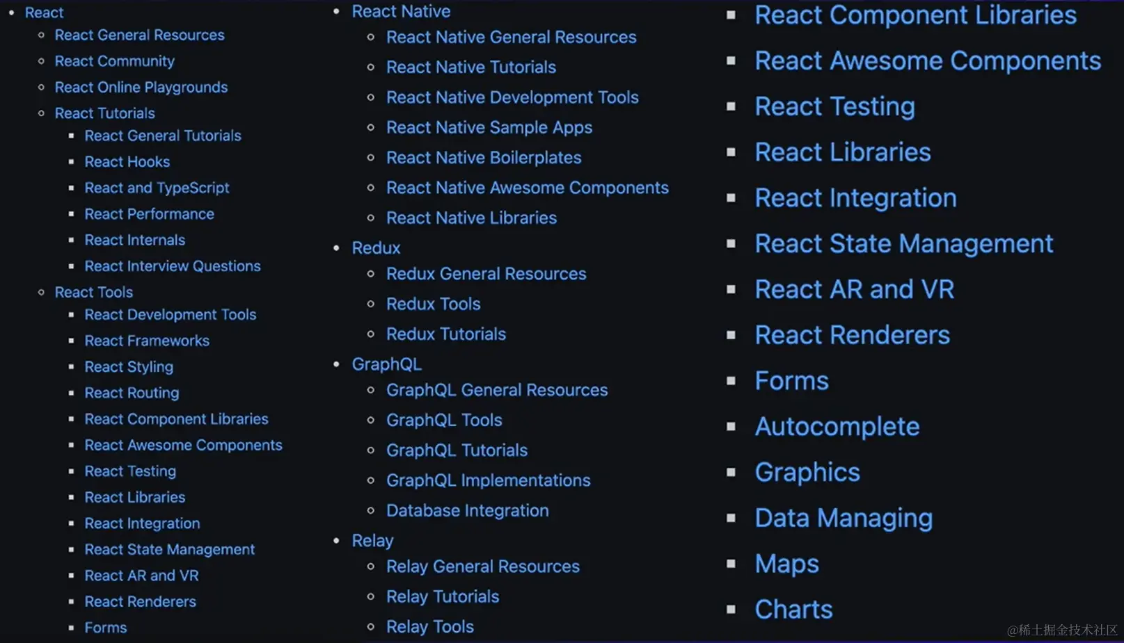Open React General Tutorials link
Screen dimensions: 1124x643
tap(163, 136)
